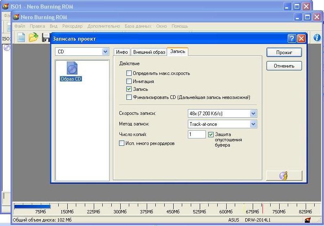Open the Правка menu
The width and height of the screenshot is (324, 226).
click(x=37, y=26)
